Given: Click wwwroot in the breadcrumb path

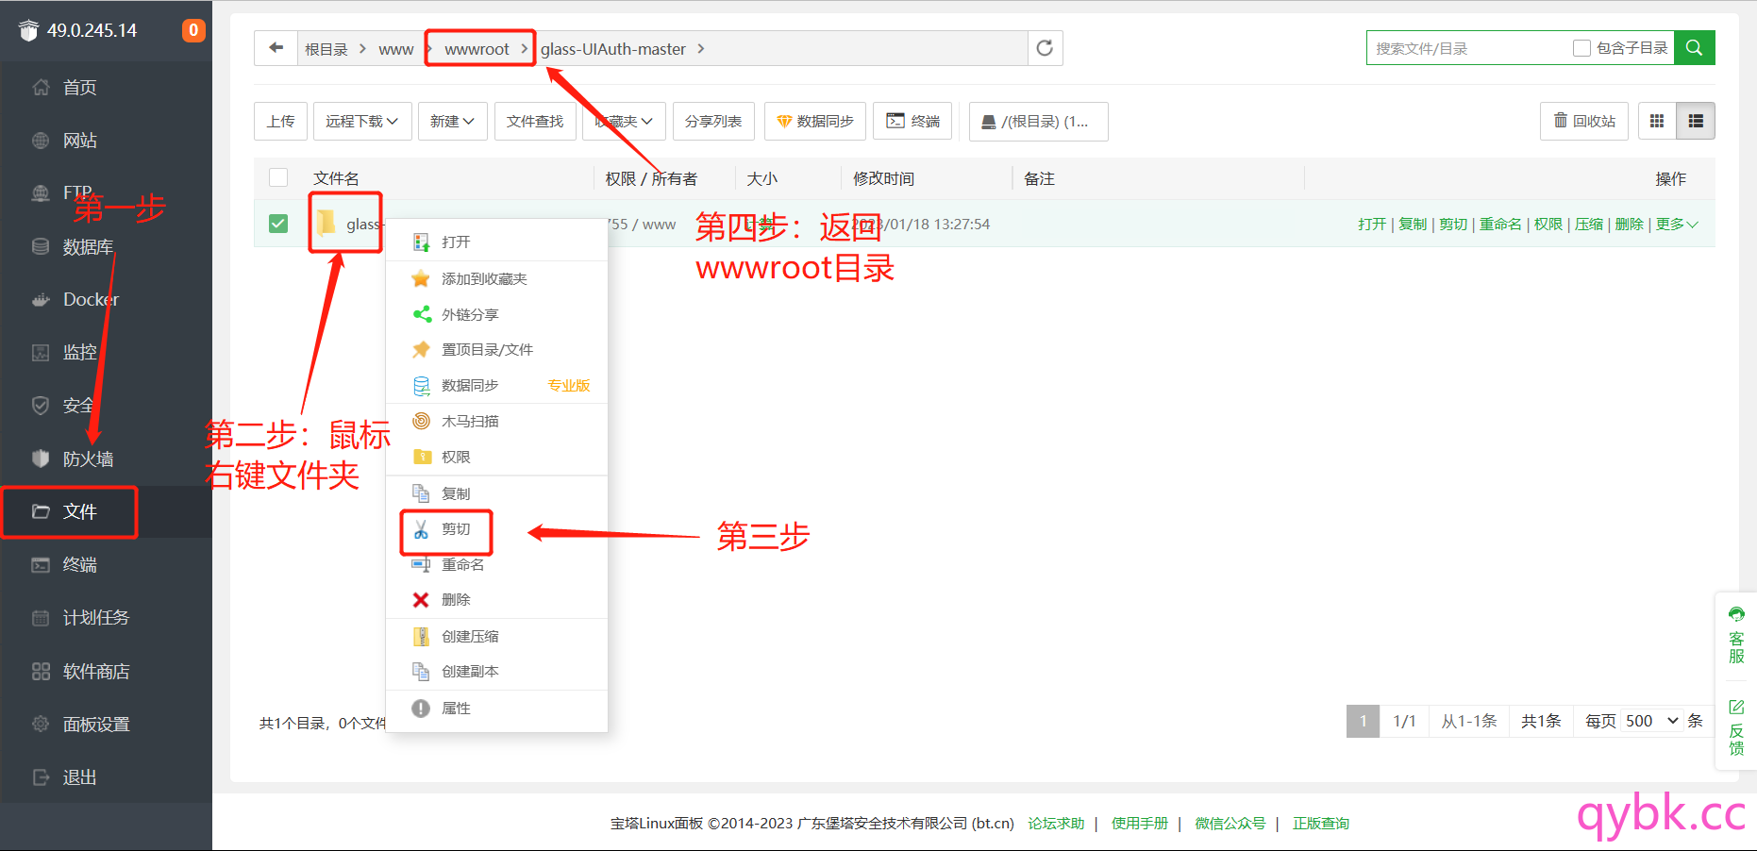Looking at the screenshot, I should pos(477,49).
